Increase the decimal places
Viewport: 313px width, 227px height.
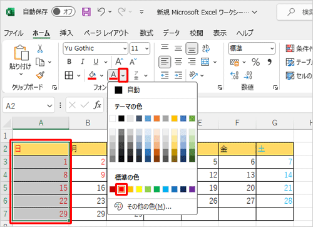click(x=234, y=75)
